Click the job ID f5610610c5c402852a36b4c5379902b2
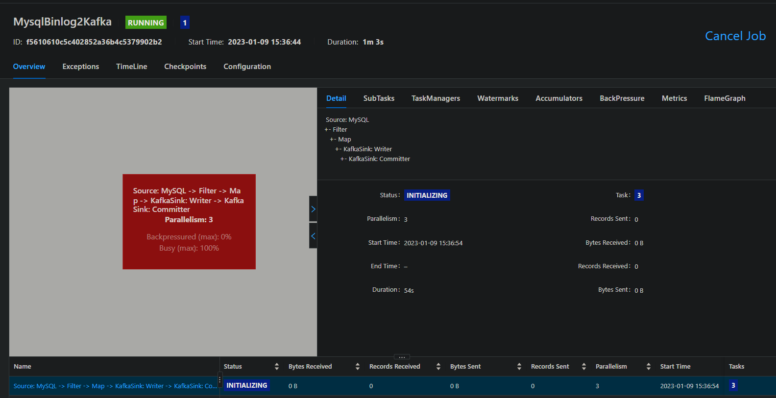The image size is (776, 398). [94, 42]
